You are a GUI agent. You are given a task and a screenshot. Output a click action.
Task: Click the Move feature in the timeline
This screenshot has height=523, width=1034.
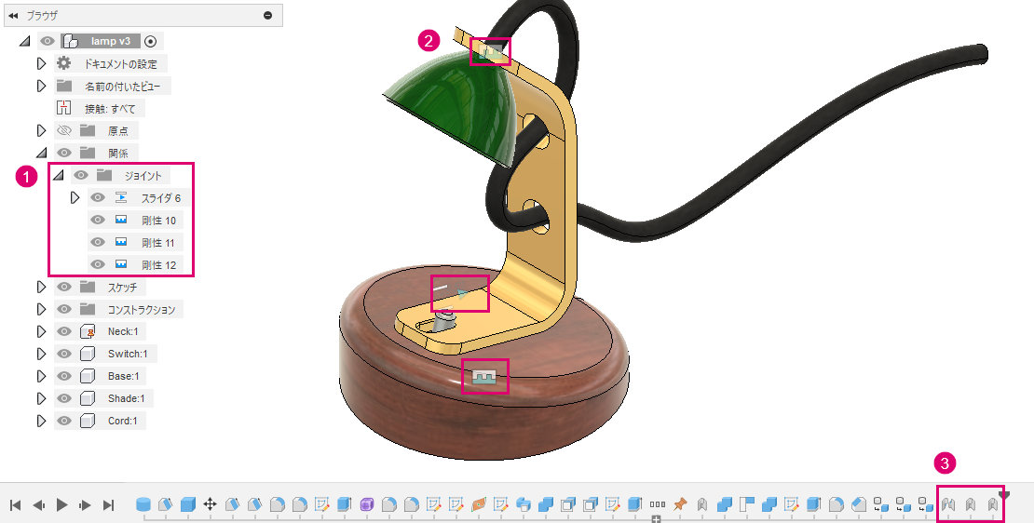click(x=210, y=504)
